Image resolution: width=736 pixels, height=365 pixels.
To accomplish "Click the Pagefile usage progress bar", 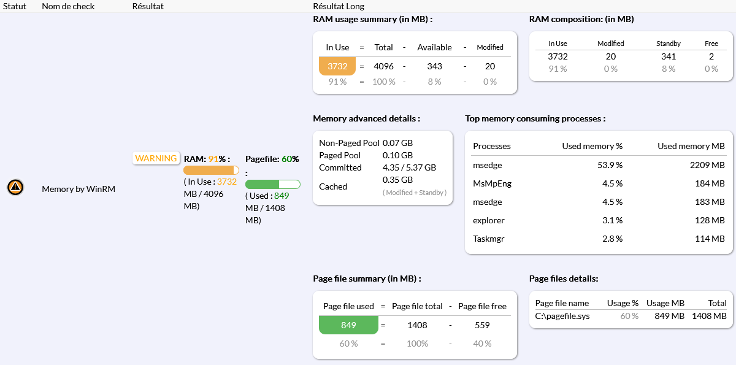I will [272, 184].
